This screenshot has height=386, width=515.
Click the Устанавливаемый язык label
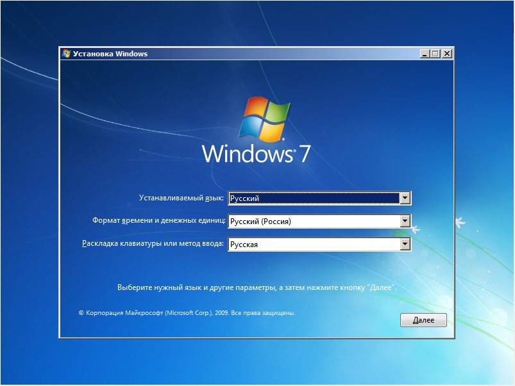(182, 198)
